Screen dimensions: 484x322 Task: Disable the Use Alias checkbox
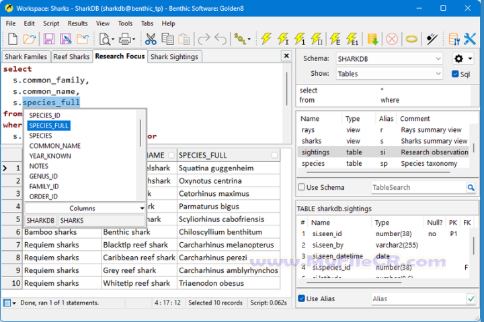click(302, 299)
